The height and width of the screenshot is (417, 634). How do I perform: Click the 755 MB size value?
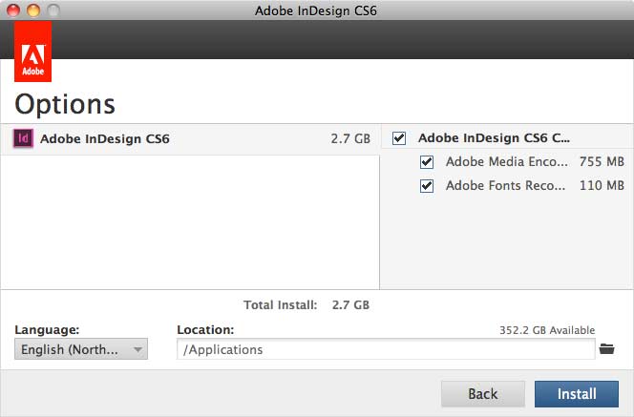(602, 161)
